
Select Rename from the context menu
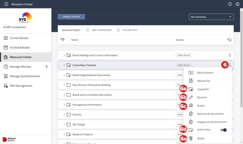pyautogui.click(x=202, y=98)
